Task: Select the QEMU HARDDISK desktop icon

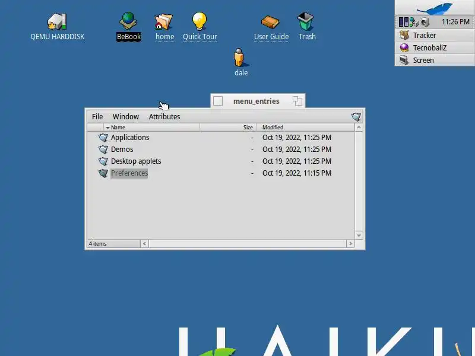Action: click(57, 22)
